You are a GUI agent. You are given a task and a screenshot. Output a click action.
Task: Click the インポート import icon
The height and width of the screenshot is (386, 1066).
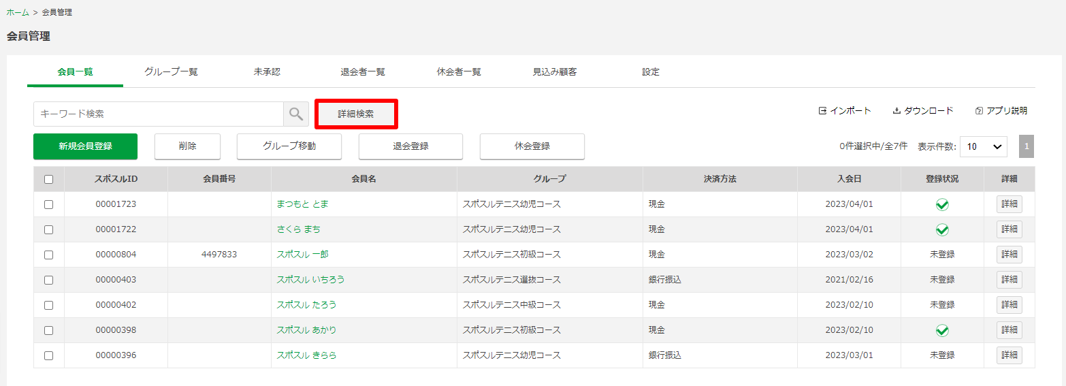point(822,110)
